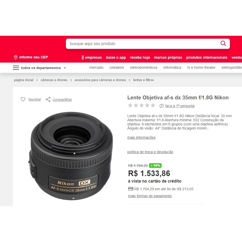Expand the todos os departamentos chevron
Viewport: 242px width, 242px height.
[x=65, y=68]
